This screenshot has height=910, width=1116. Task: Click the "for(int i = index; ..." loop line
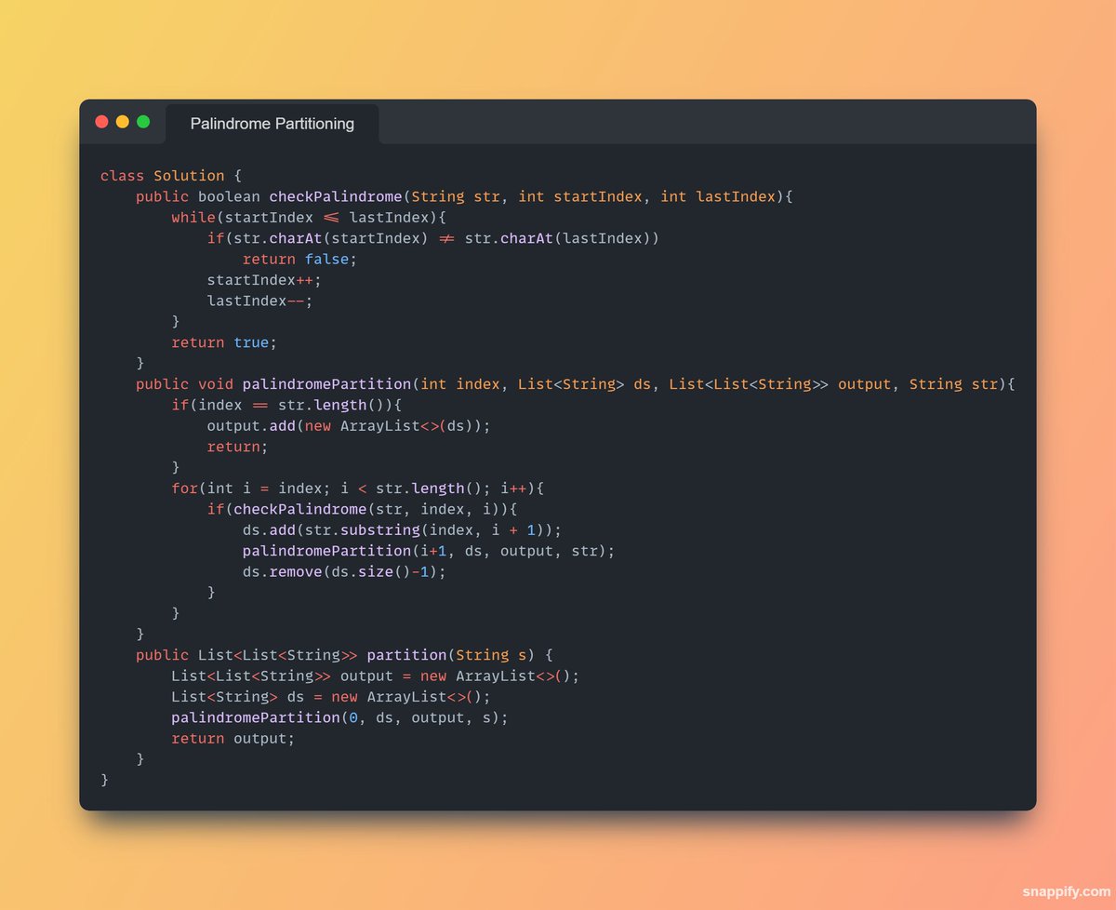[x=357, y=488]
